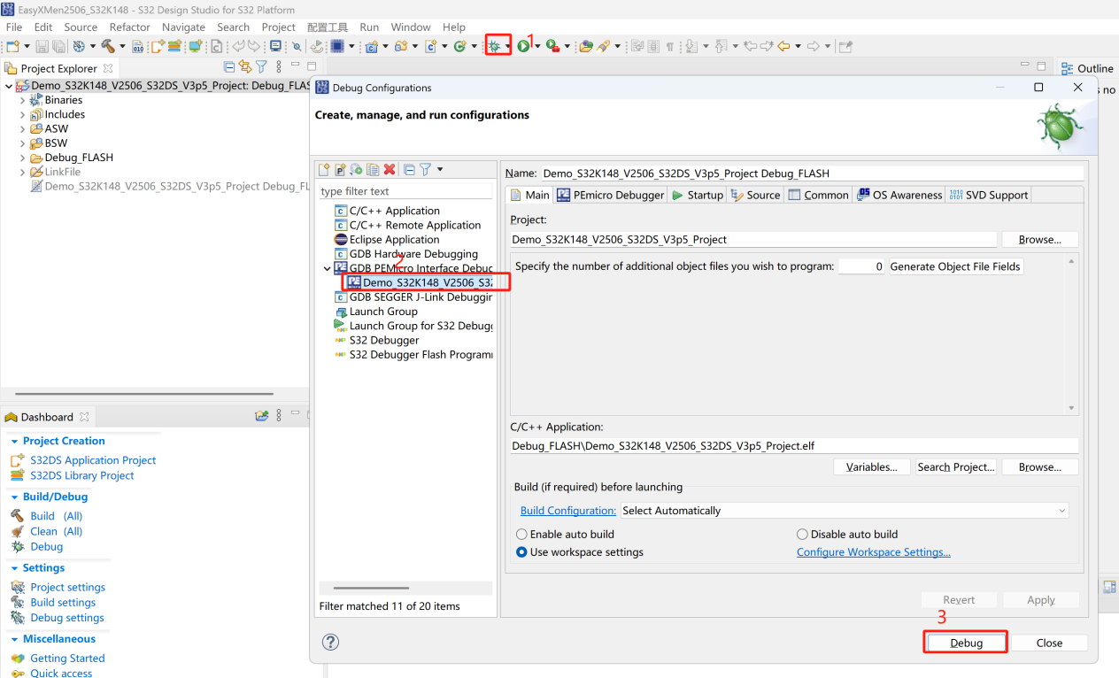Click the green Run launch icon in toolbar

coord(524,46)
